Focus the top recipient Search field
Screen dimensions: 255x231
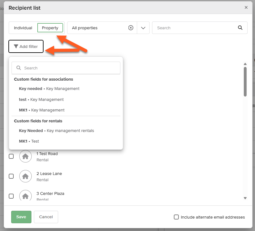pos(200,28)
